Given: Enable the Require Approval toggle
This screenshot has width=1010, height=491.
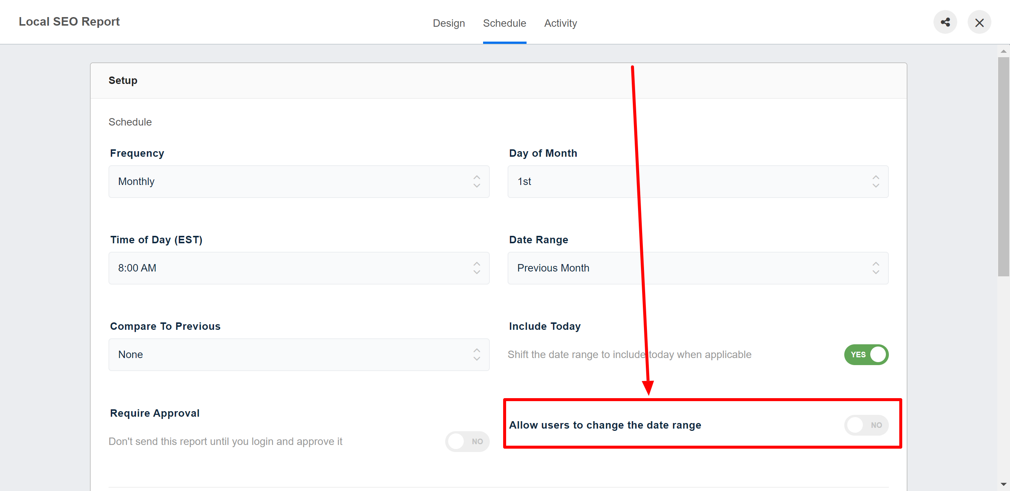Looking at the screenshot, I should pyautogui.click(x=467, y=442).
